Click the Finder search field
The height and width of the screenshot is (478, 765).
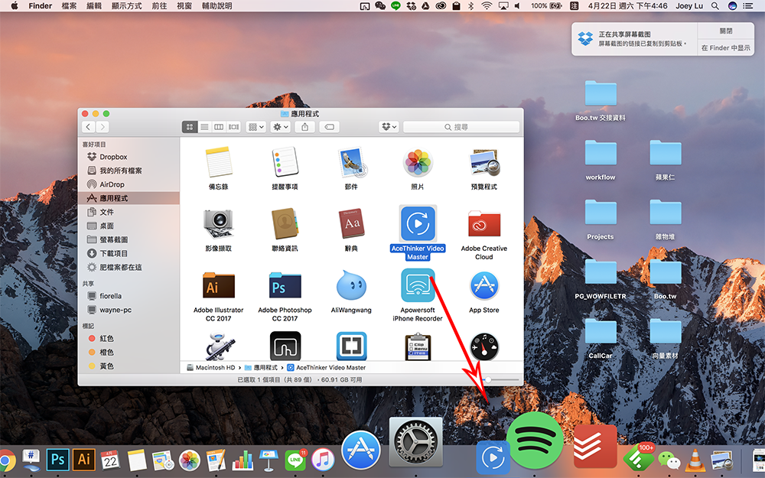(x=461, y=127)
